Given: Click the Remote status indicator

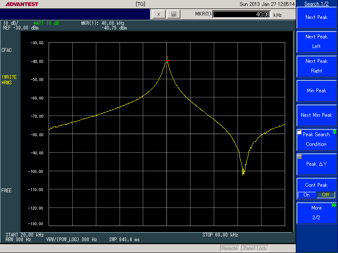Looking at the screenshot, I should 229,248.
